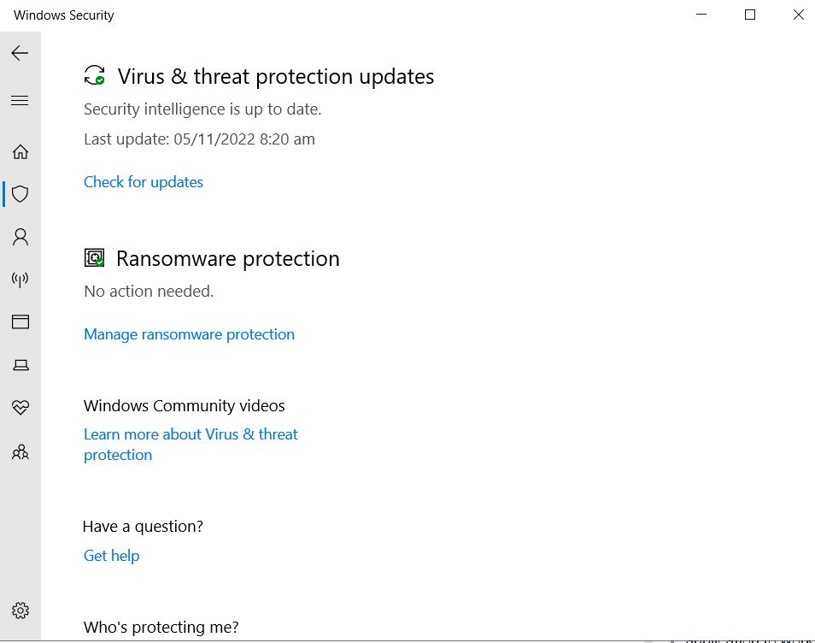Click the protection updates refresh icon
815x643 pixels.
95,75
